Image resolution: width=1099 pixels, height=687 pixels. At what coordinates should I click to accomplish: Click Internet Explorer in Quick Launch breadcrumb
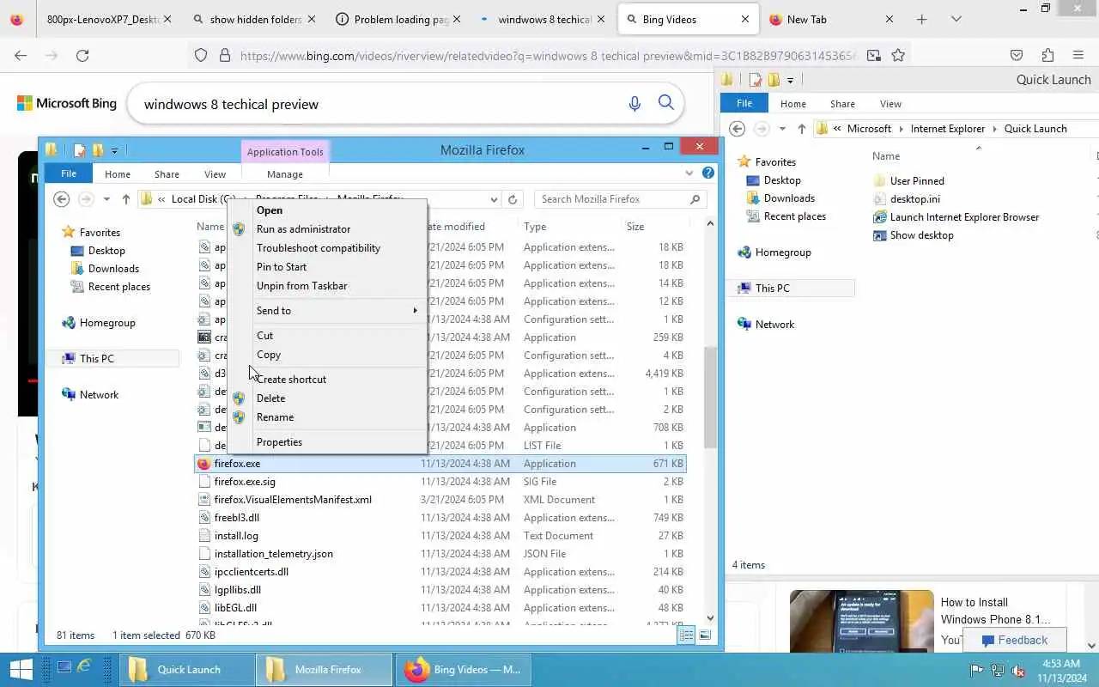[x=947, y=129]
